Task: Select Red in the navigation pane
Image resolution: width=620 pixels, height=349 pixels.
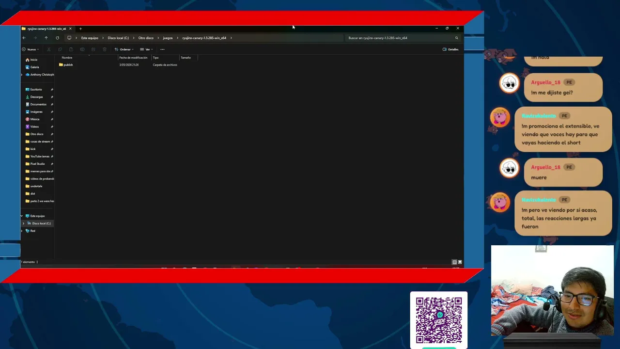Action: point(30,231)
